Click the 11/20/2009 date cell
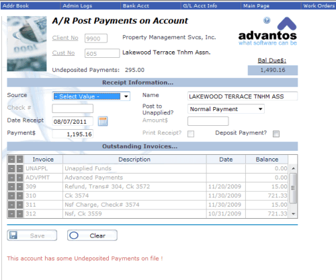 click(226, 186)
